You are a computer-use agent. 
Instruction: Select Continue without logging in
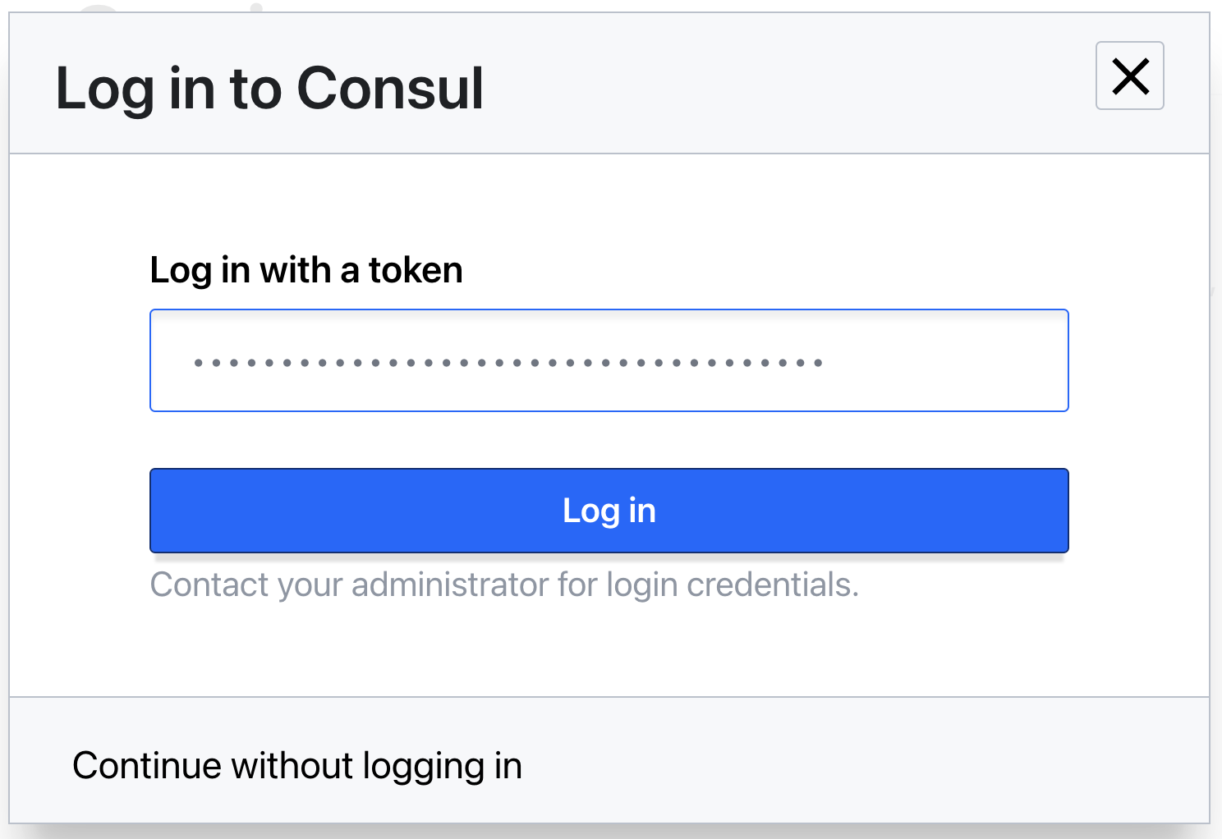point(297,766)
